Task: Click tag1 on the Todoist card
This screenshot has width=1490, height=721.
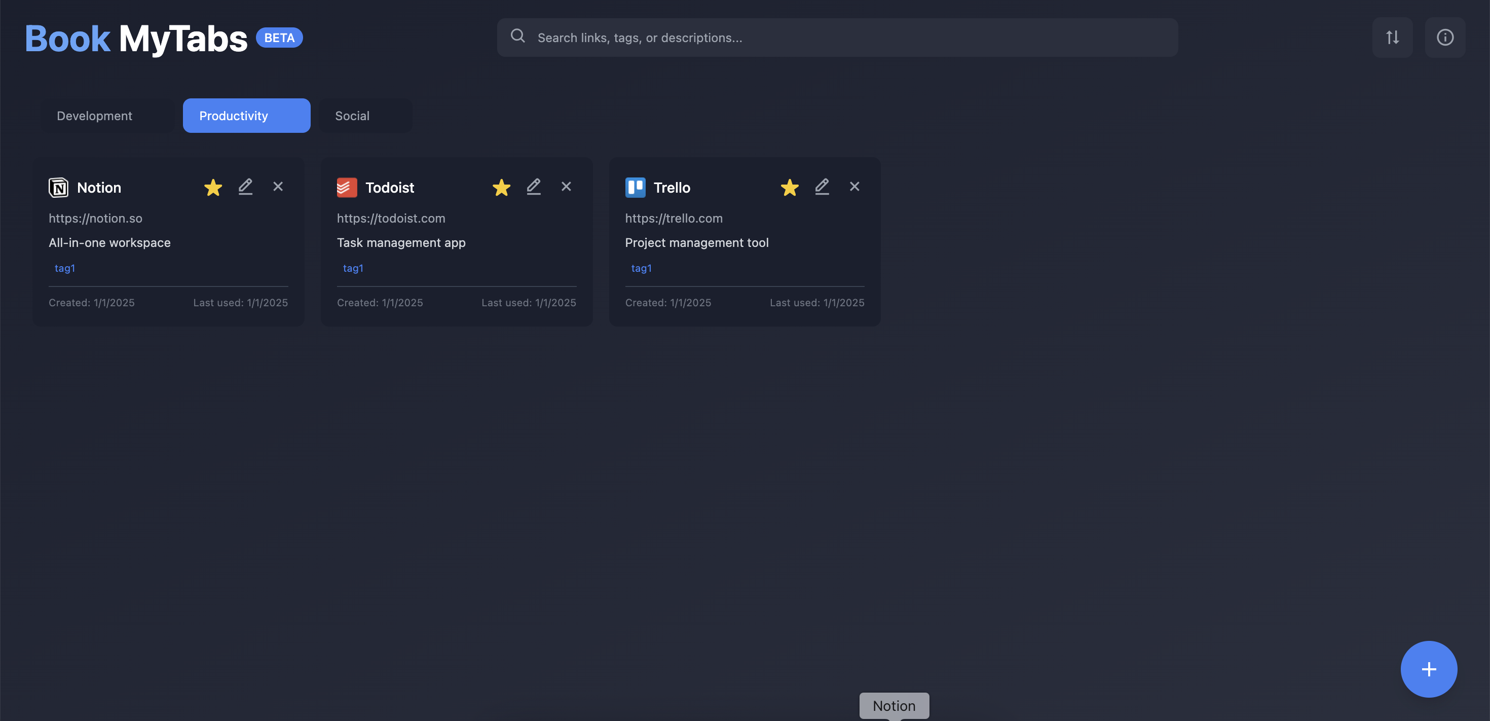Action: (353, 268)
